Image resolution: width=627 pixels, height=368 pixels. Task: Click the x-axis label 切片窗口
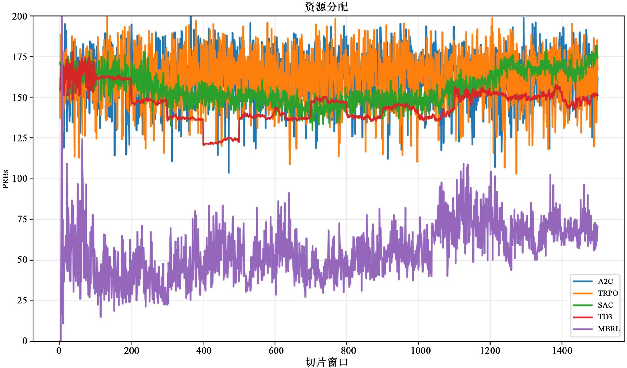pos(326,362)
